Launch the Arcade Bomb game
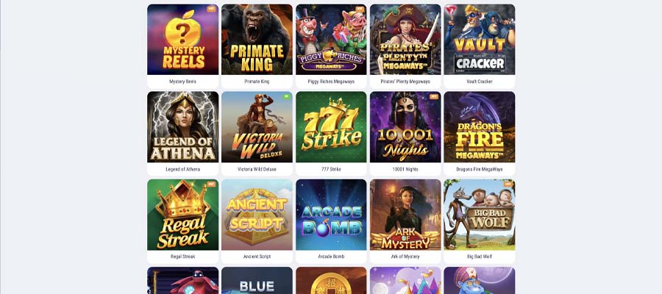 point(331,215)
